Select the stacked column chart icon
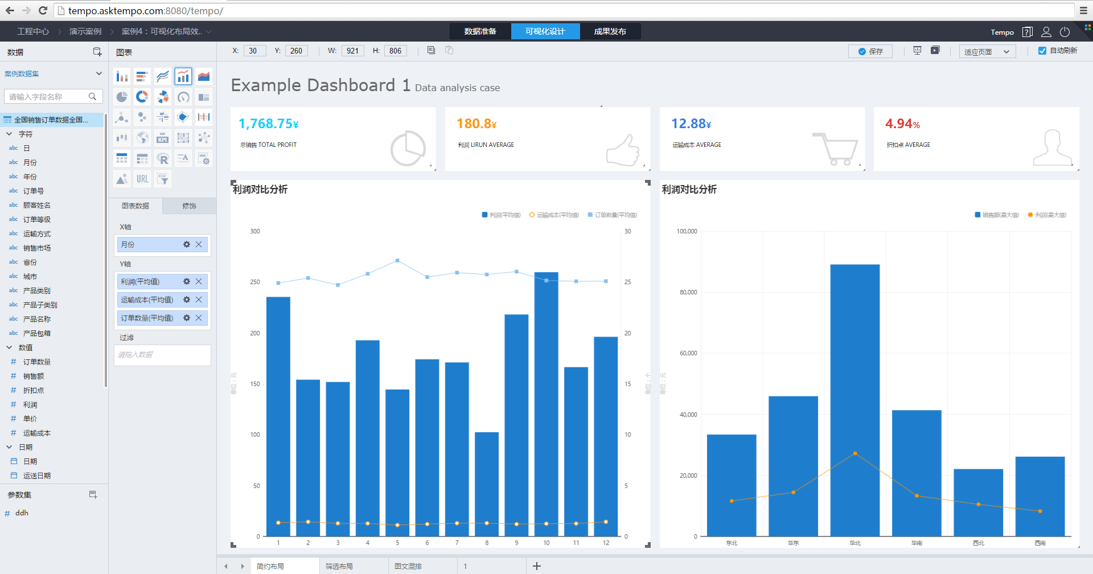Image resolution: width=1093 pixels, height=574 pixels. [122, 76]
